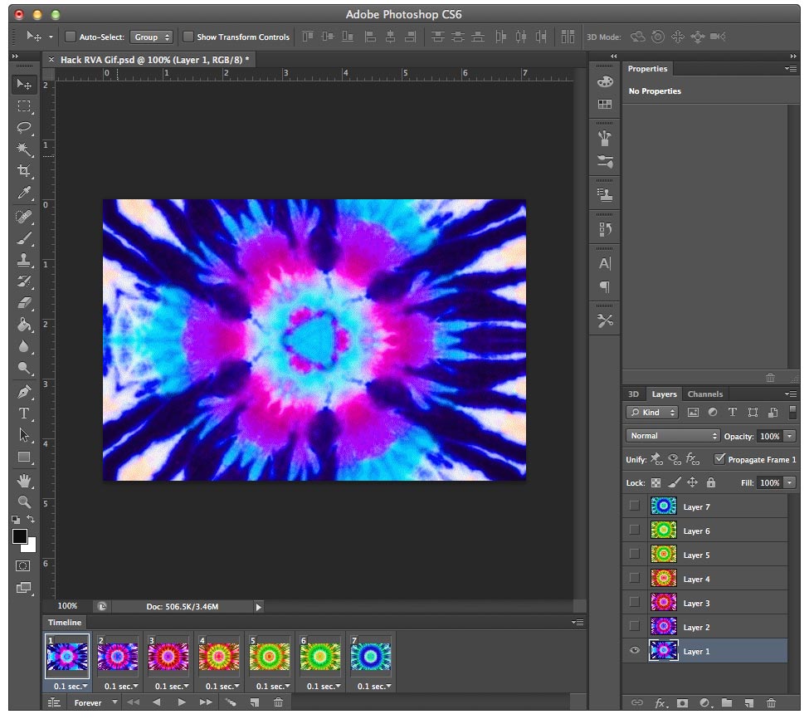
Task: Select the Horizontal Type tool
Action: click(x=24, y=413)
